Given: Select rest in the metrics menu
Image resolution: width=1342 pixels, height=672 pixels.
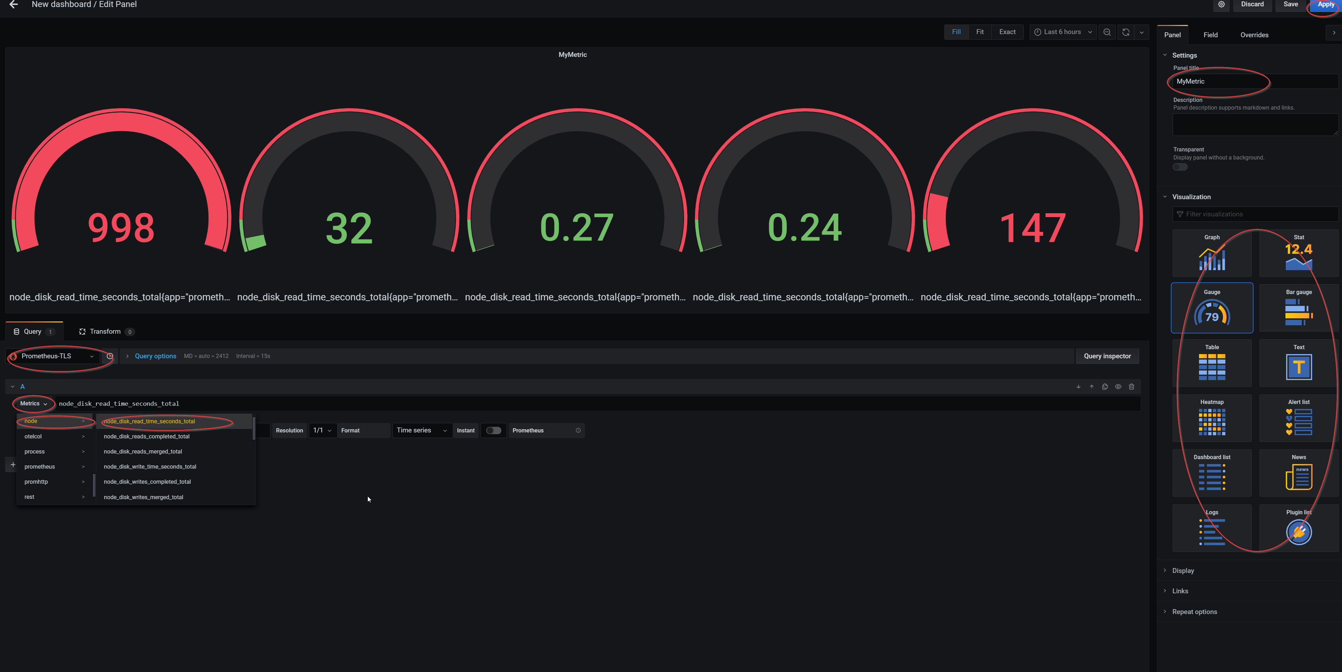Looking at the screenshot, I should [54, 497].
